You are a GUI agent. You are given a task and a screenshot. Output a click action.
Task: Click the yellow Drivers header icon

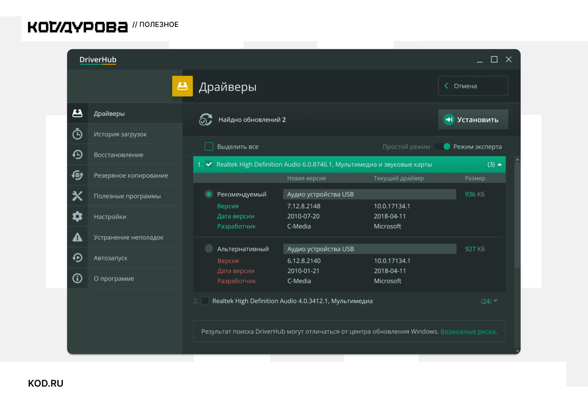[x=182, y=86]
